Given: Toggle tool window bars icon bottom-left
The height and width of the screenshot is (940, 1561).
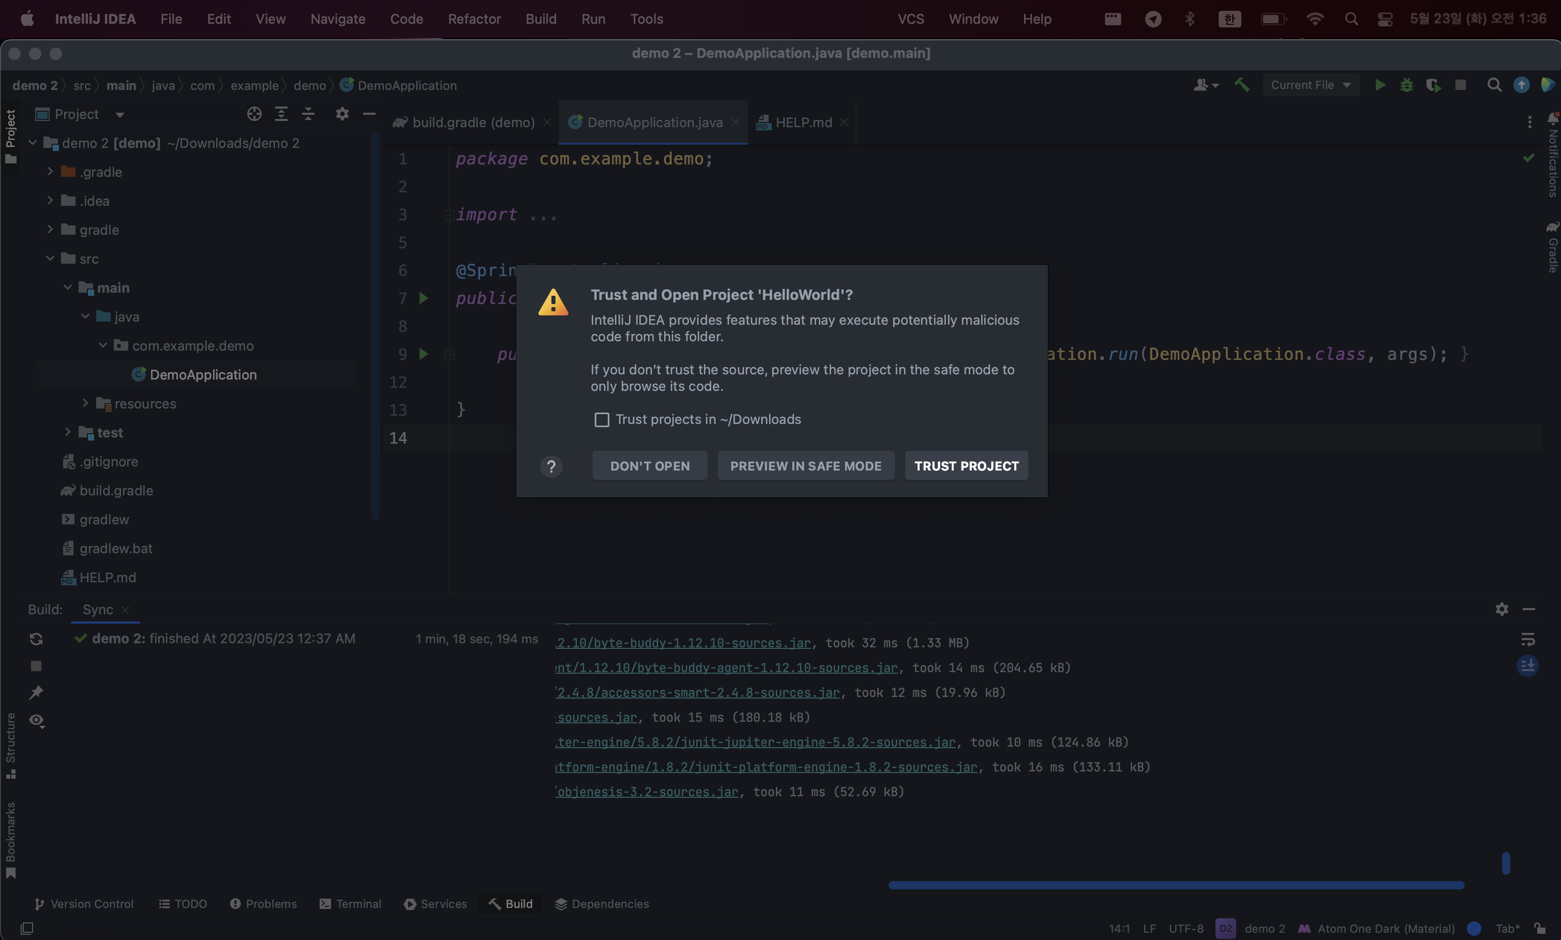Looking at the screenshot, I should pos(26,929).
